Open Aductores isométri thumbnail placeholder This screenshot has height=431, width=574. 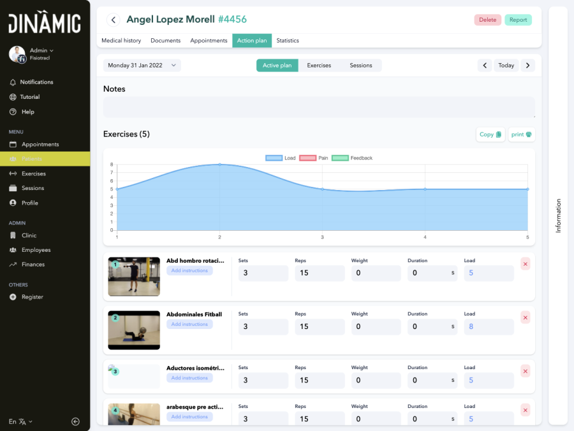point(134,376)
